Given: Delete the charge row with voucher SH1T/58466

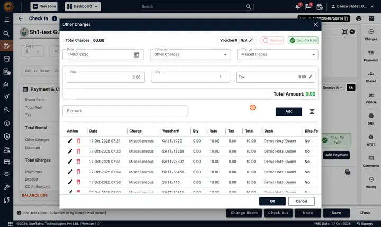Looking at the screenshot, I should pyautogui.click(x=78, y=172).
